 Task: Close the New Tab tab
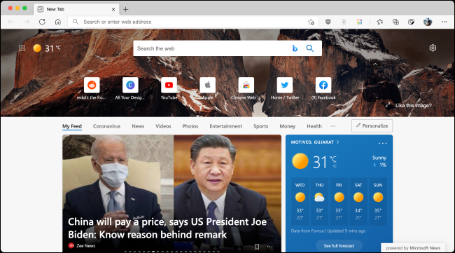113,9
